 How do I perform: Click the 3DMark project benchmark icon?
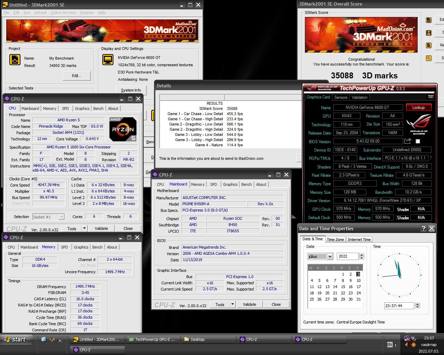pyautogui.click(x=15, y=60)
